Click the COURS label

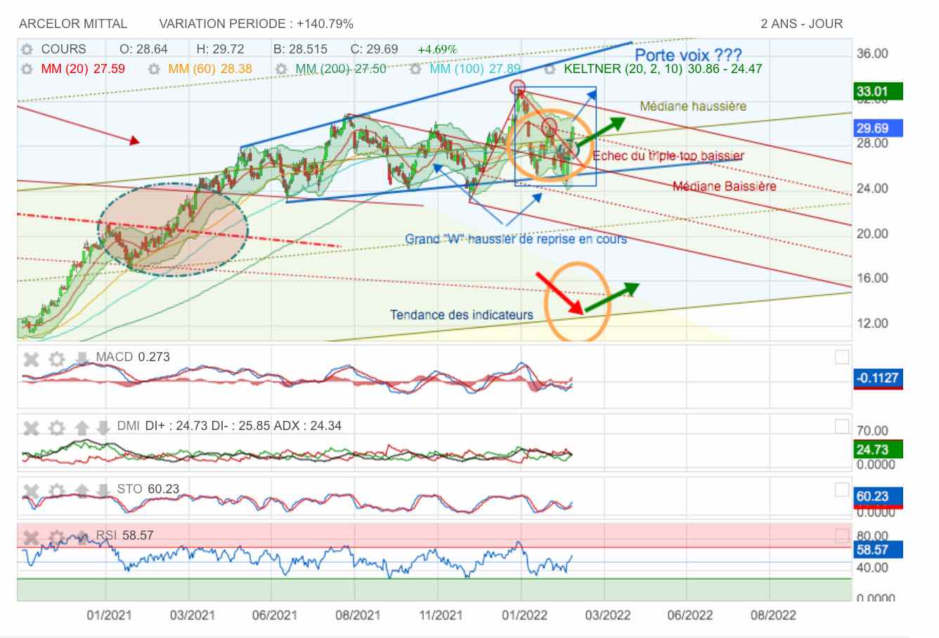click(x=63, y=49)
